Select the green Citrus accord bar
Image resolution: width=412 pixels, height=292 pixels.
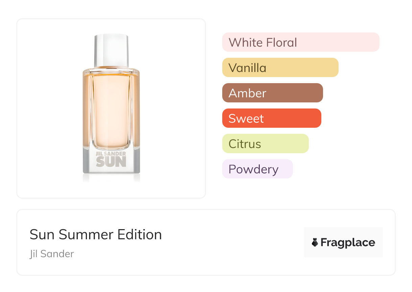point(265,144)
